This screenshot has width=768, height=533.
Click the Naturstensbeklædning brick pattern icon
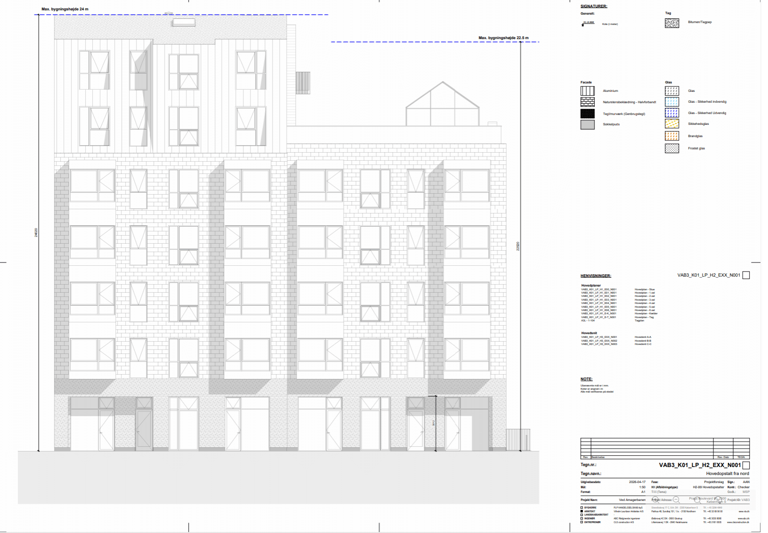tap(587, 102)
